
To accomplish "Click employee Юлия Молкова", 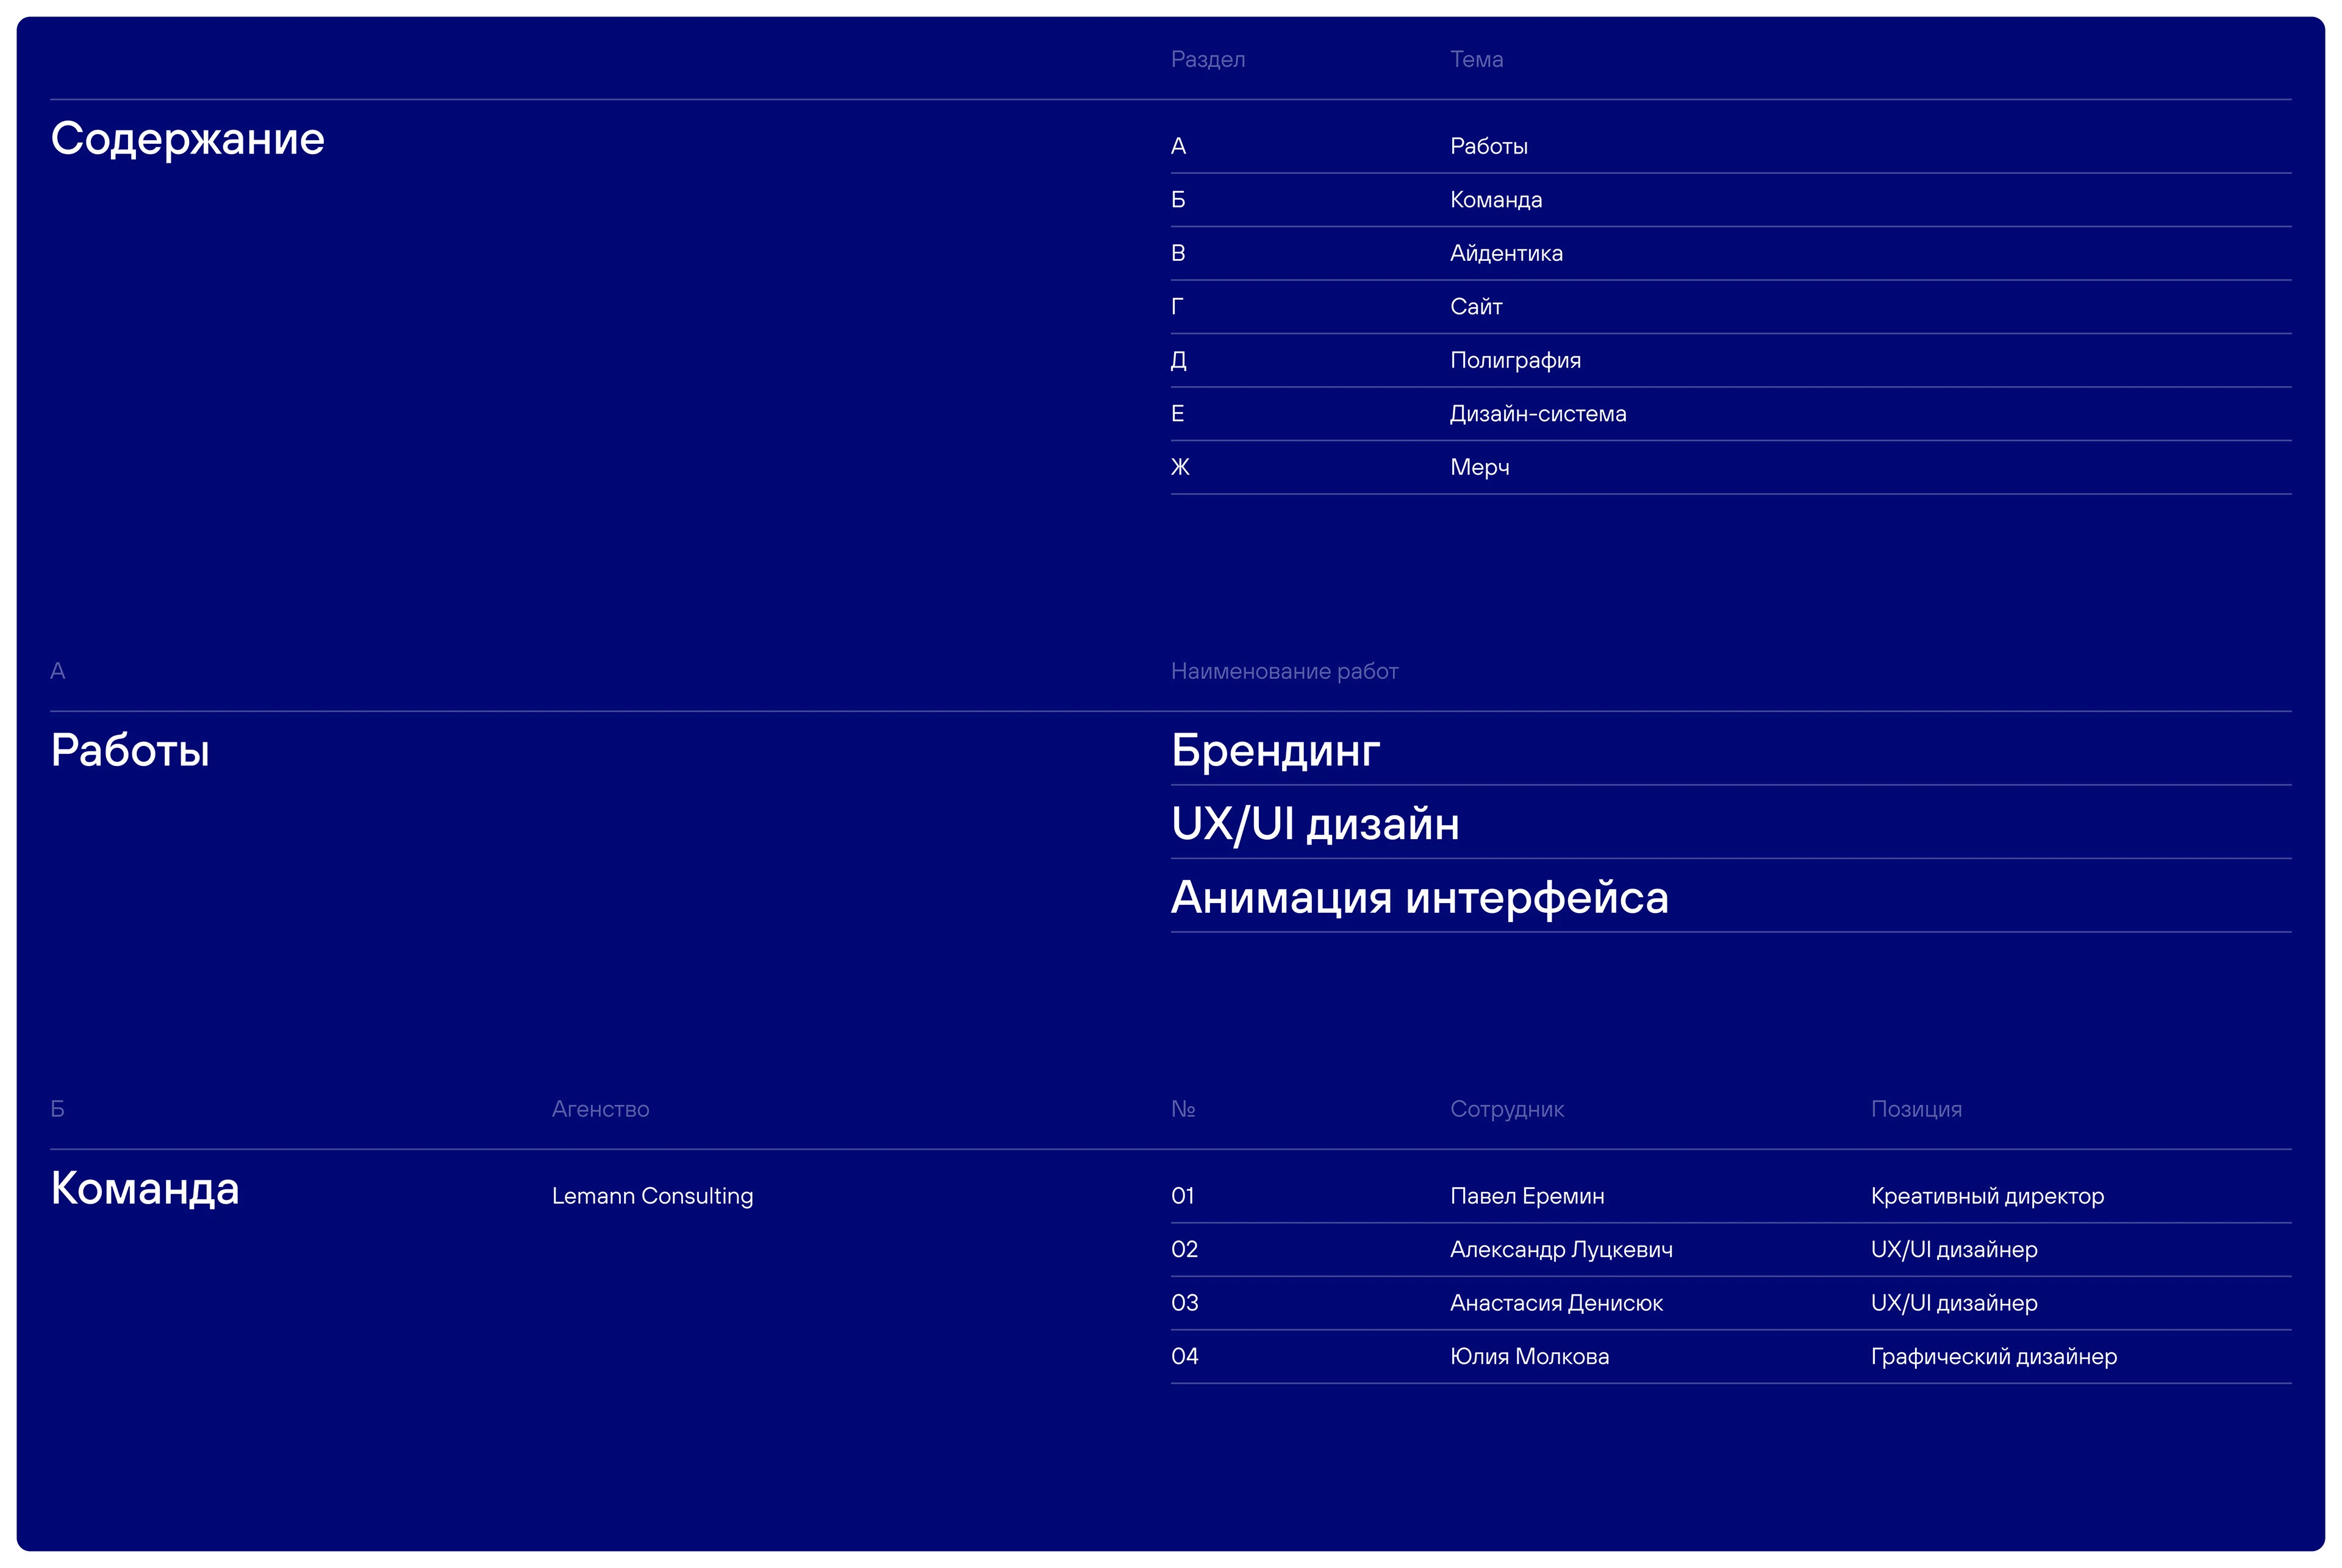I will (x=1528, y=1357).
